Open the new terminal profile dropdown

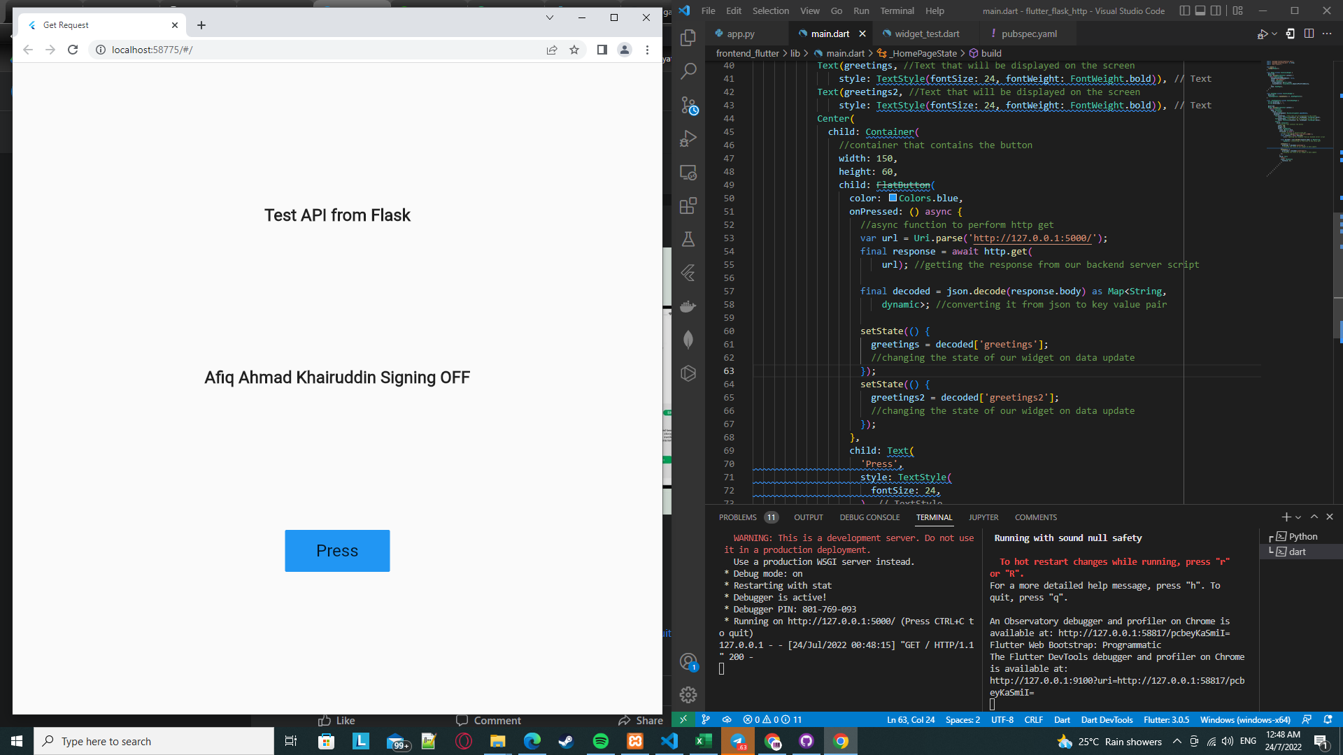click(x=1298, y=517)
